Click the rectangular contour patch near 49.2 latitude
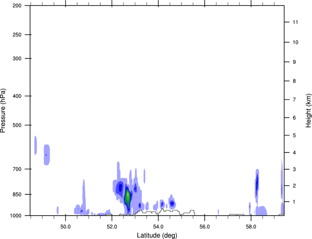Viewport: 312px width, 239px height. (x=47, y=155)
